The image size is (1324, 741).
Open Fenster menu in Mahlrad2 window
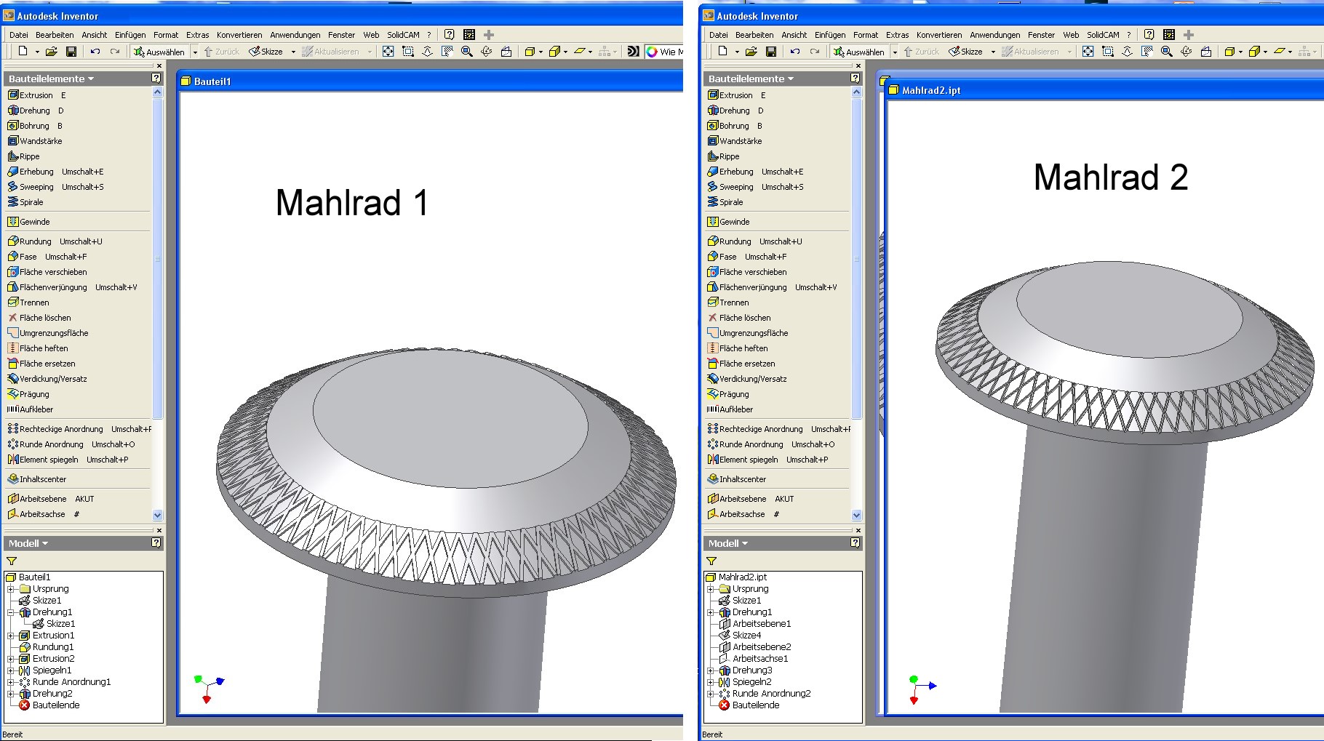point(1041,35)
